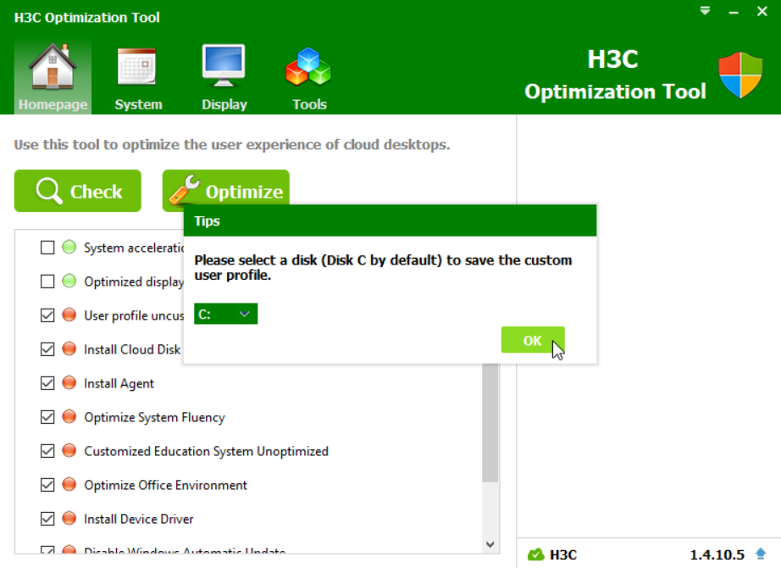Image resolution: width=781 pixels, height=568 pixels.
Task: Uncheck Optimize System Fluency
Action: pyautogui.click(x=47, y=417)
